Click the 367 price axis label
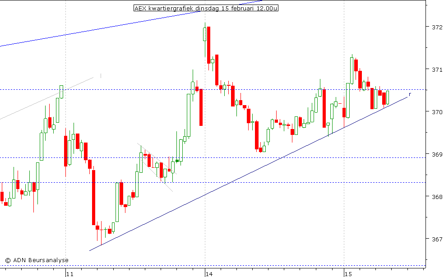Screen dimensions: 444x277 tap(437, 239)
